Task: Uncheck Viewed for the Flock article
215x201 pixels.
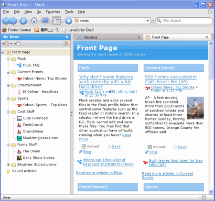Action: coord(84,146)
